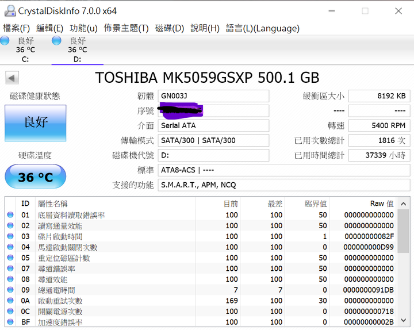Select the 開關電源次數 attribute name
The height and width of the screenshot is (330, 414).
click(60, 312)
